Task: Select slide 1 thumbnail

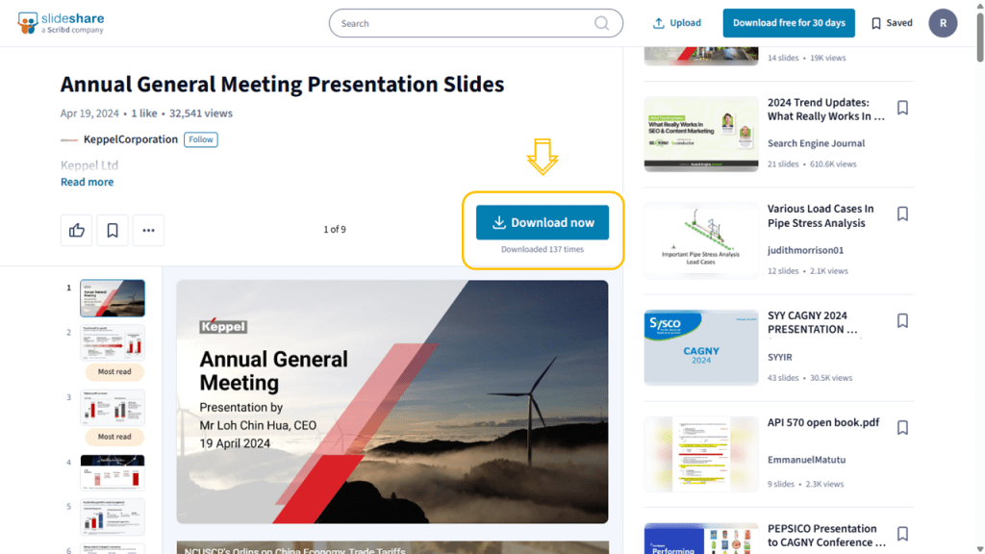Action: [113, 298]
